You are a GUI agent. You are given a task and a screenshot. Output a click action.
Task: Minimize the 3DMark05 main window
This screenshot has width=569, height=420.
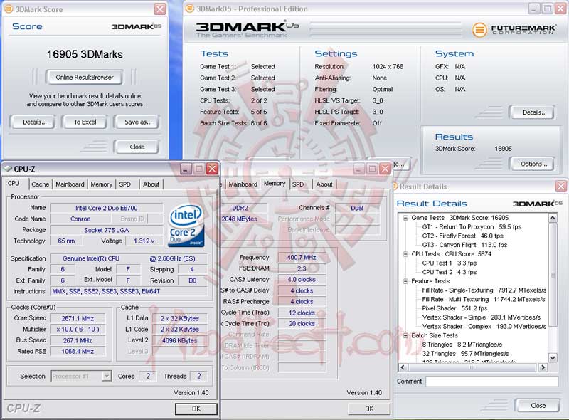[x=534, y=9]
